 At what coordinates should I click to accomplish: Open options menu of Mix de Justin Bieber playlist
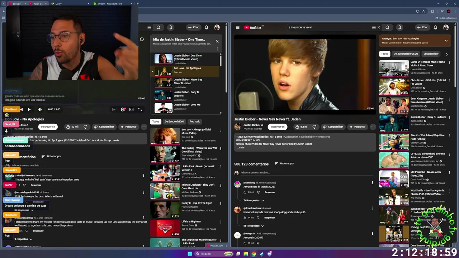point(217,49)
